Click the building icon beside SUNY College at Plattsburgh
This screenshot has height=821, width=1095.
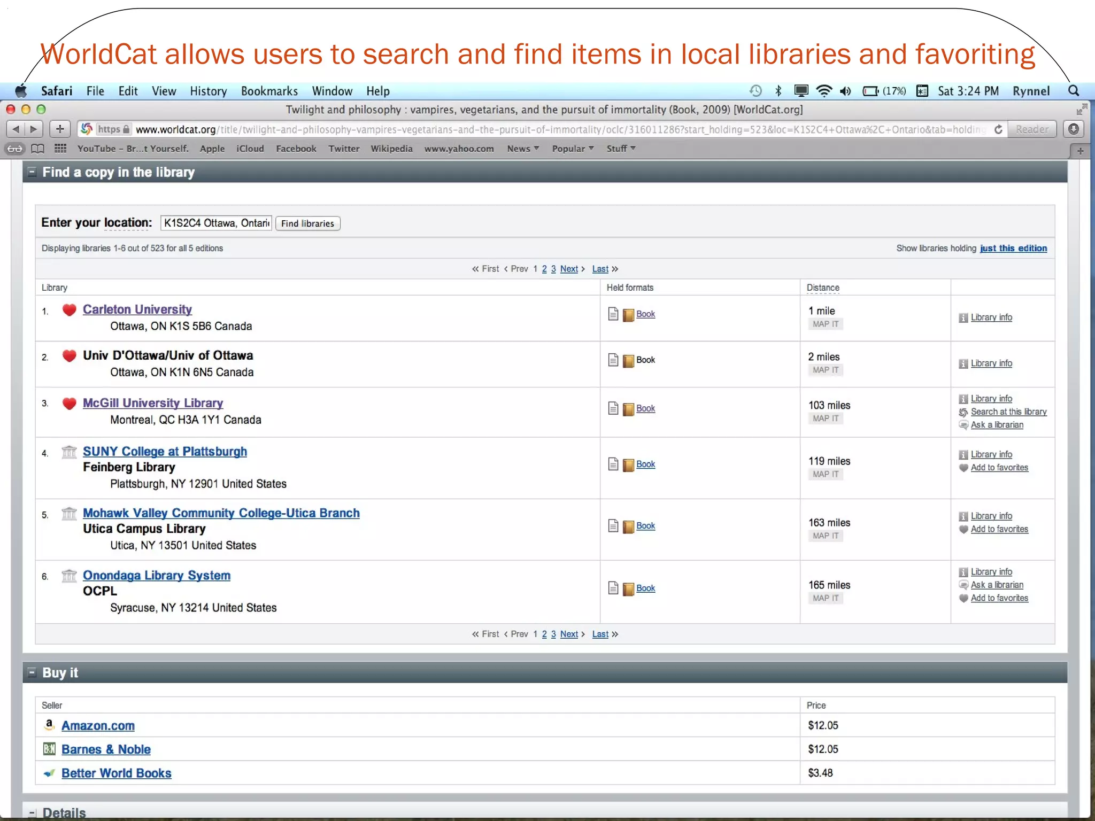pos(69,452)
